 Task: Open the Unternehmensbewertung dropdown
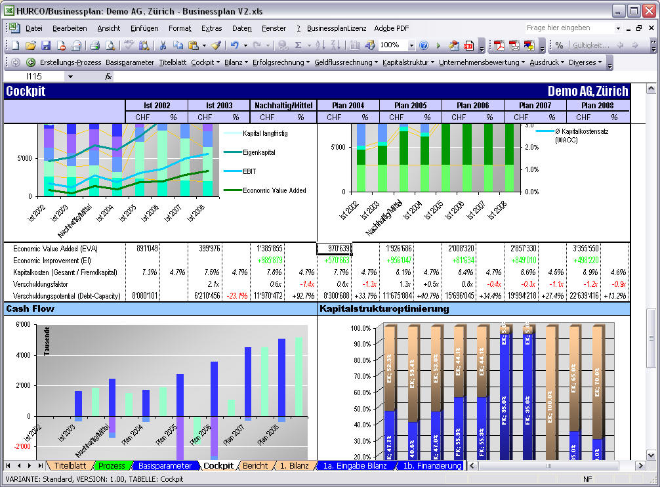[x=482, y=63]
